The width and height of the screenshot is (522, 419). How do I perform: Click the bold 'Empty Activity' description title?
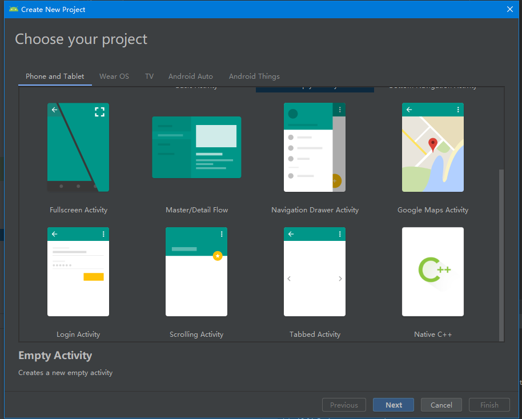pyautogui.click(x=55, y=356)
